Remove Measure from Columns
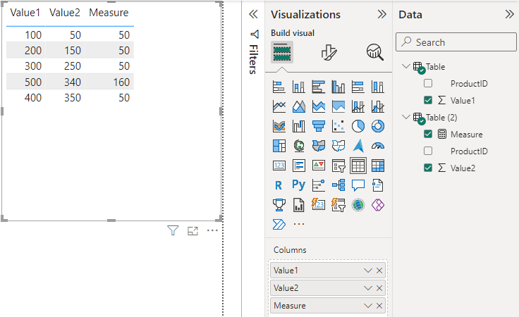519x317 pixels. coord(379,306)
